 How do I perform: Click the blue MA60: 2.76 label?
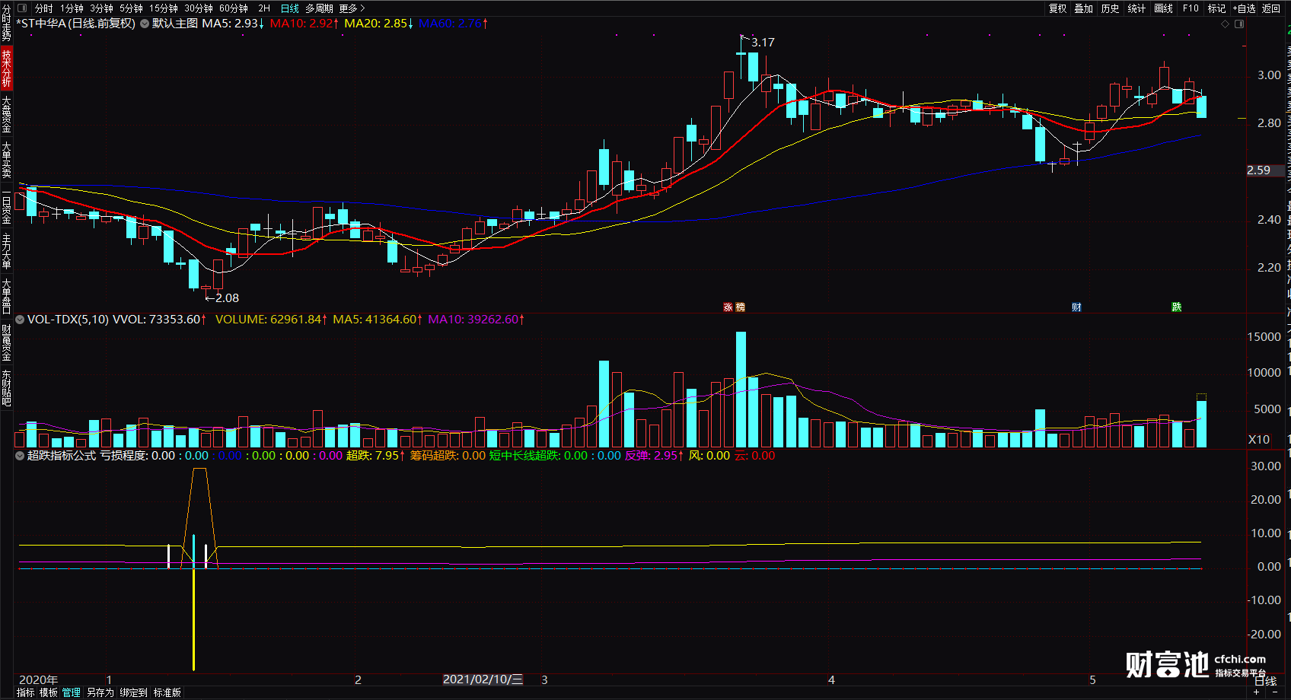[454, 24]
